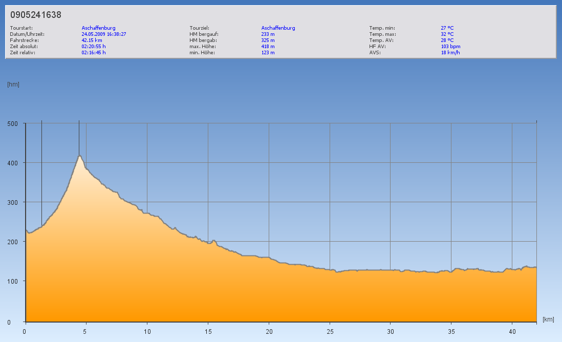Select the Tourstart value Aschaffenburg
Viewport: 562px width, 342px height.
point(98,28)
